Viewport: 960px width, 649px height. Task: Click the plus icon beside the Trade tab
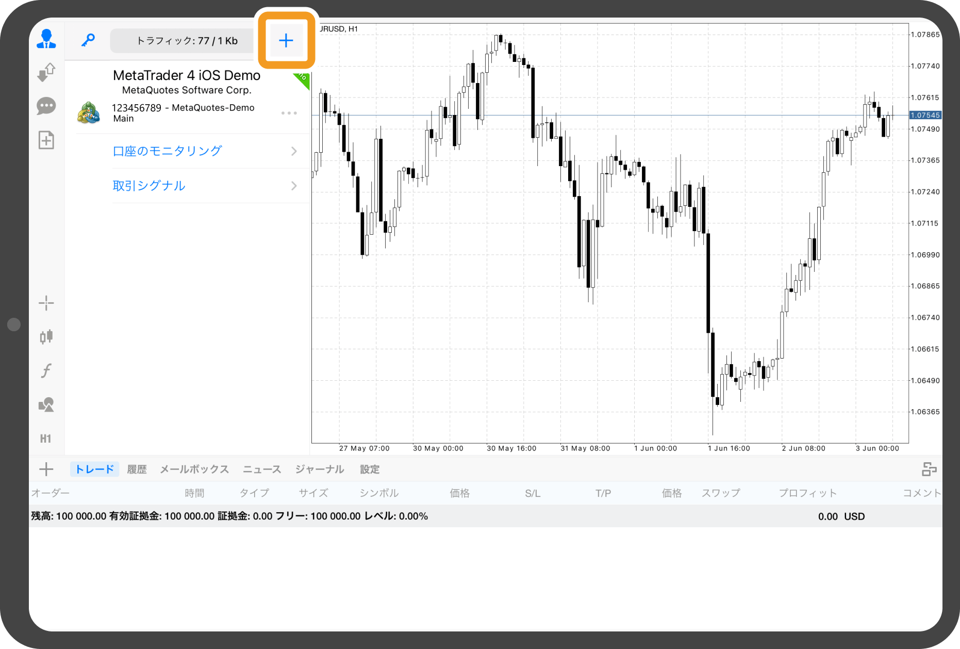pyautogui.click(x=46, y=469)
